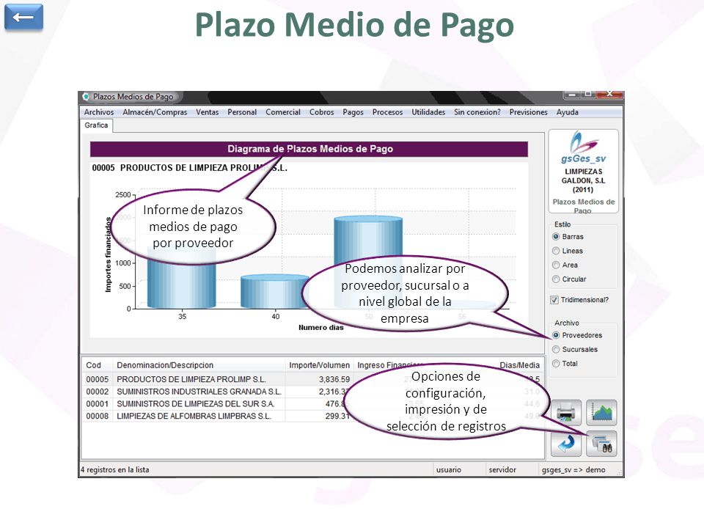Image resolution: width=704 pixels, height=528 pixels.
Task: Click the Cod column header
Action: [x=98, y=365]
